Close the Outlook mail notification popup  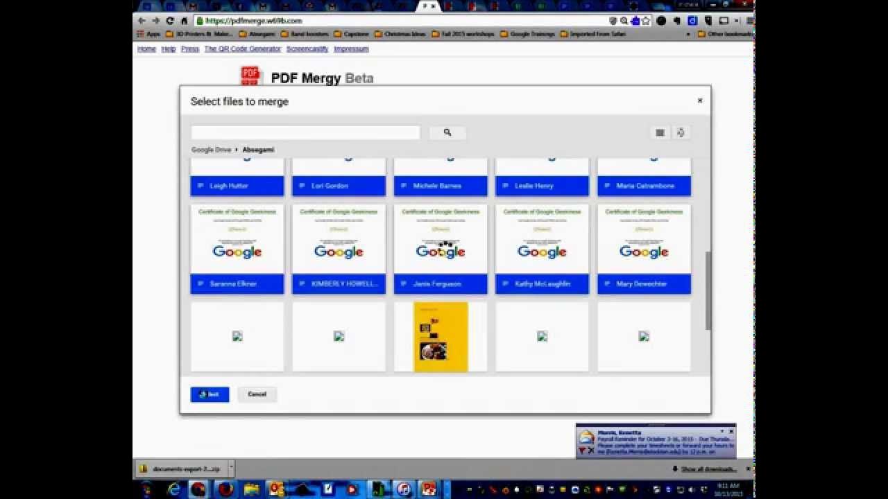(731, 431)
